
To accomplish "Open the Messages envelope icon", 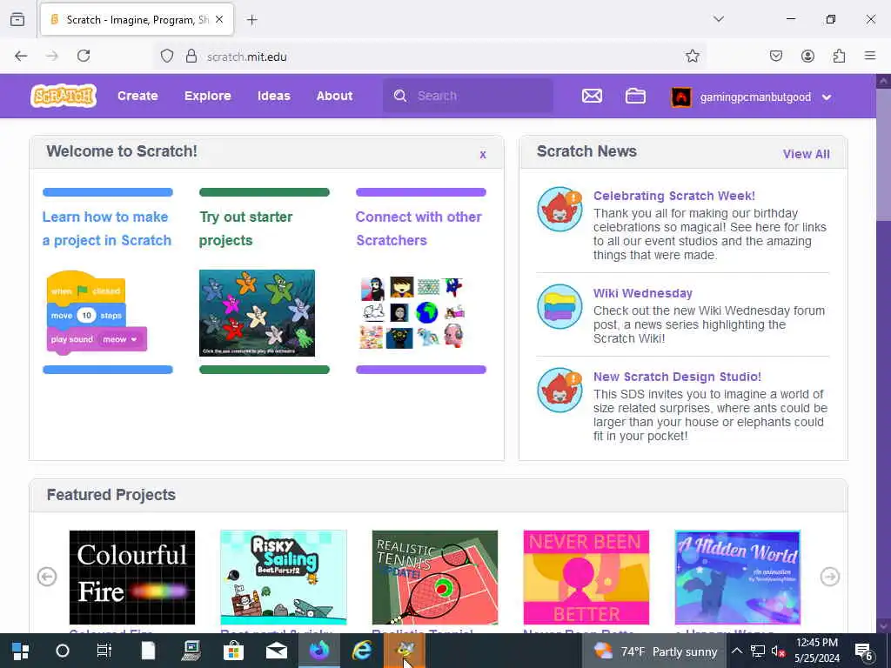I will (x=592, y=96).
